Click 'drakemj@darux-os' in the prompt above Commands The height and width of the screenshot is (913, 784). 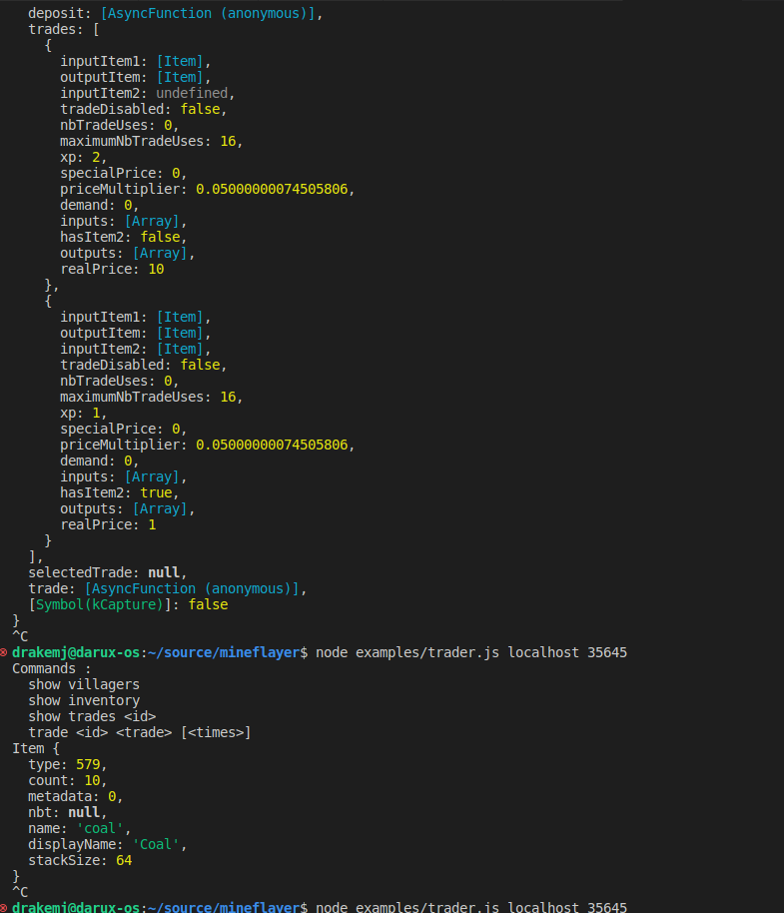point(76,652)
